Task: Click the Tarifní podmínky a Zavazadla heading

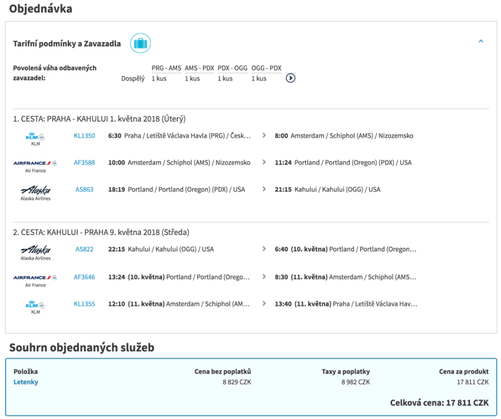Action: [x=67, y=44]
